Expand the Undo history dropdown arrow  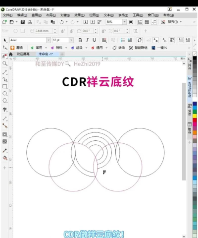pos(67,22)
